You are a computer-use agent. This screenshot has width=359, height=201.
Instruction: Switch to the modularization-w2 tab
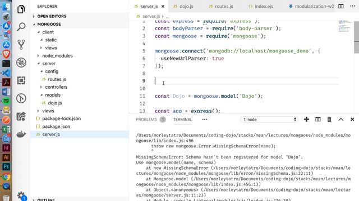tap(311, 6)
